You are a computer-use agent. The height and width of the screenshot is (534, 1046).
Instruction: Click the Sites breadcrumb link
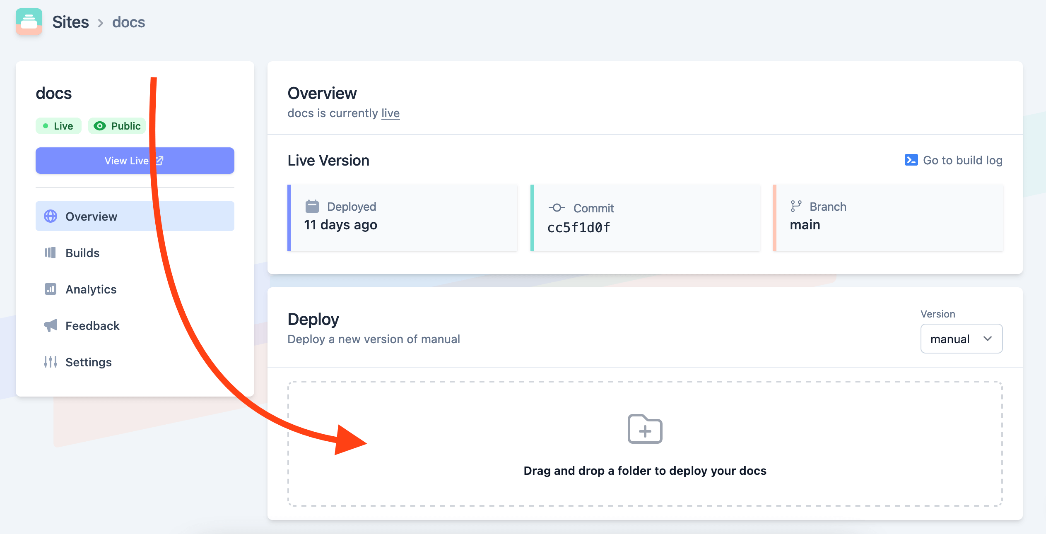(x=70, y=22)
